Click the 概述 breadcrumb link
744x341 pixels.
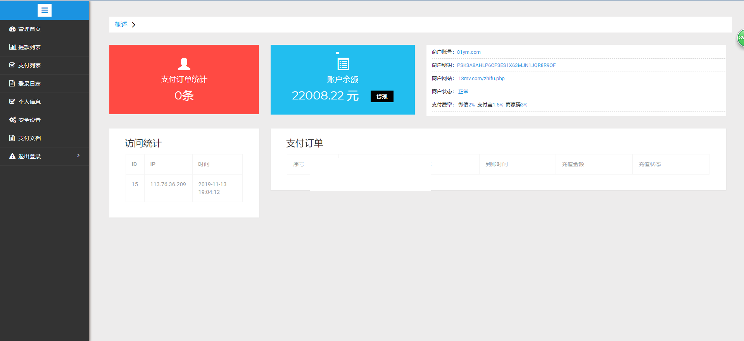tap(121, 24)
